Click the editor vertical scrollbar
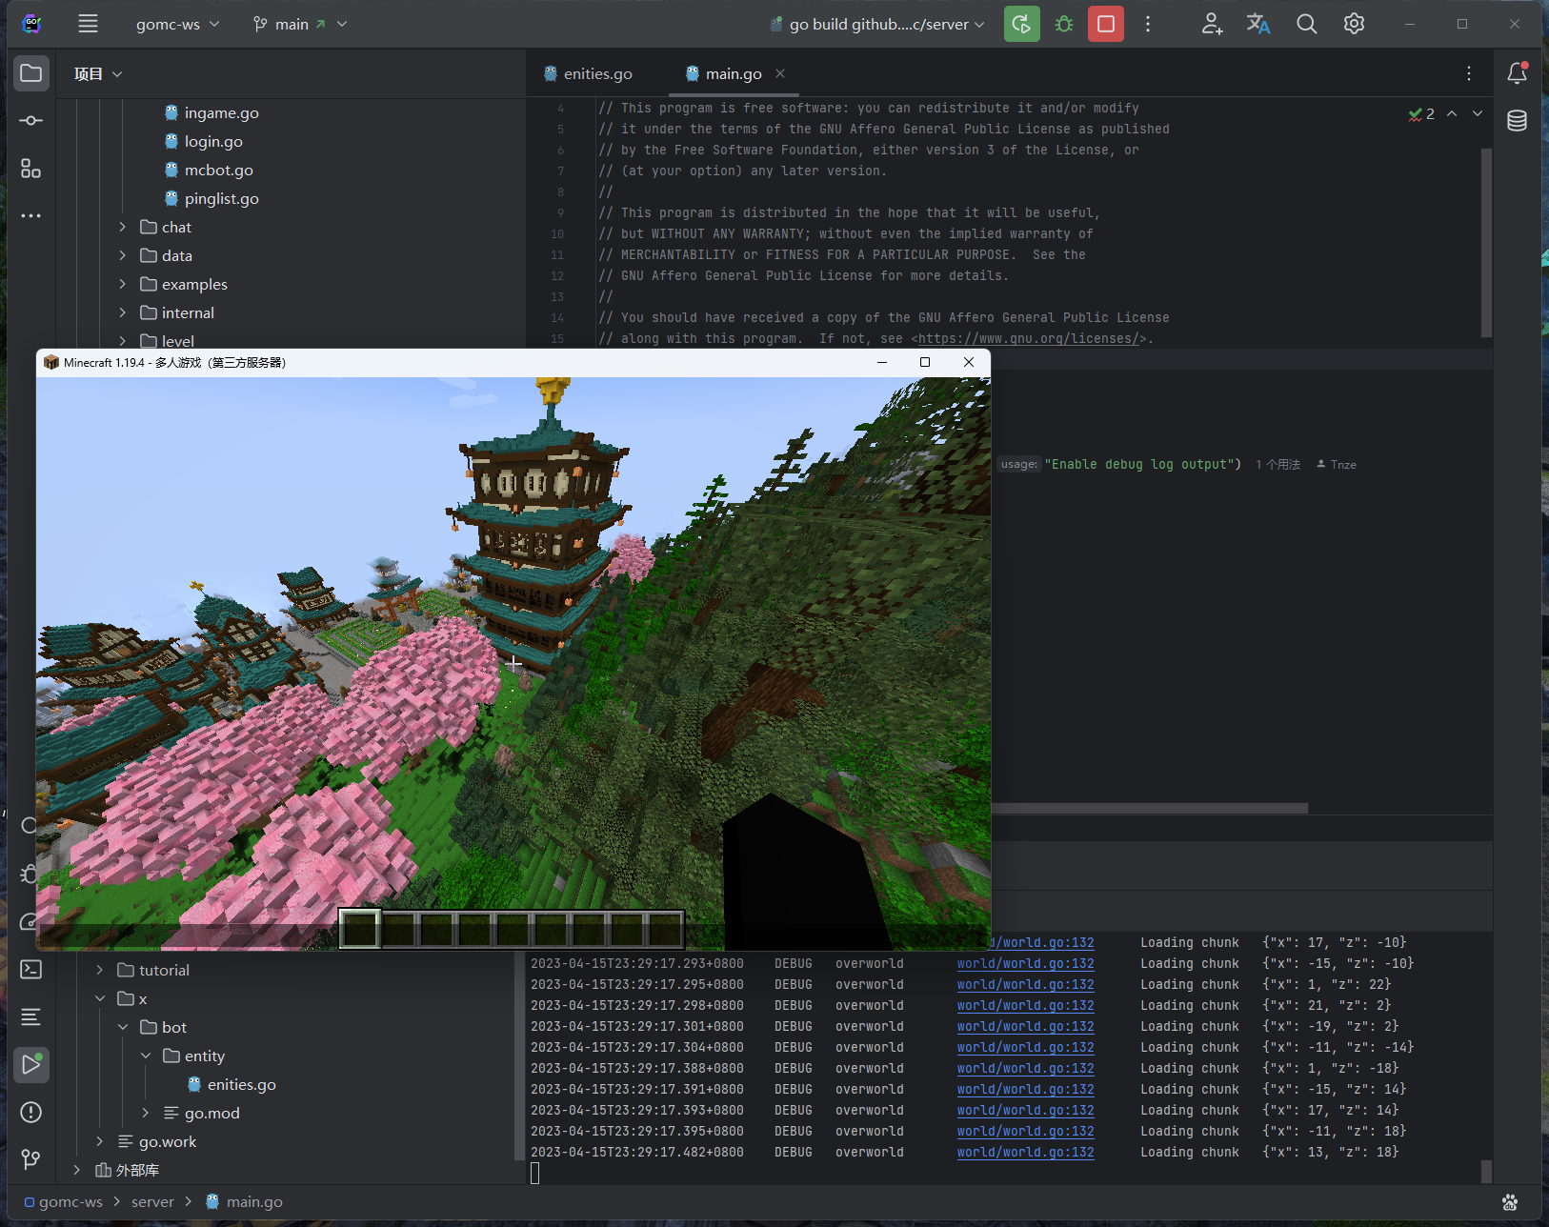This screenshot has height=1227, width=1549. (1486, 242)
